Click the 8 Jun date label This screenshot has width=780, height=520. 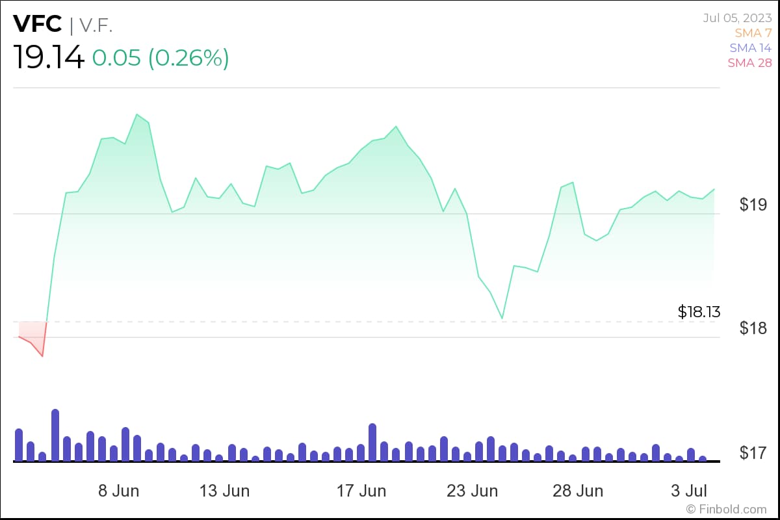coord(119,491)
